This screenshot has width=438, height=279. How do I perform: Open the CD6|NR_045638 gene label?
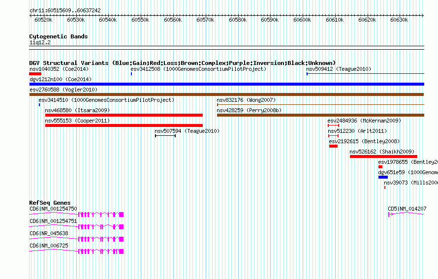tap(49, 233)
